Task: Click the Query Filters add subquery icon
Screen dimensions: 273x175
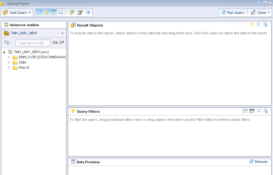Action: pyautogui.click(x=252, y=111)
